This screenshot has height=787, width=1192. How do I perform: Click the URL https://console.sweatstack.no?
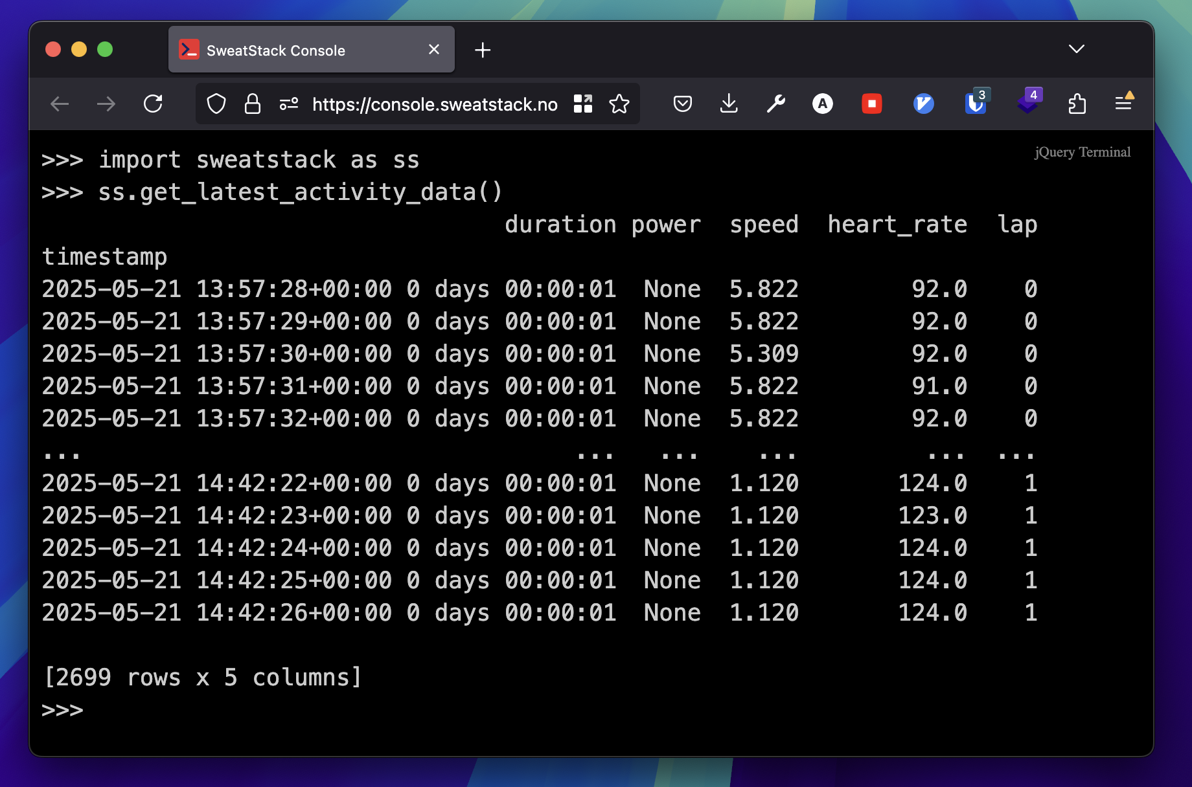tap(435, 104)
